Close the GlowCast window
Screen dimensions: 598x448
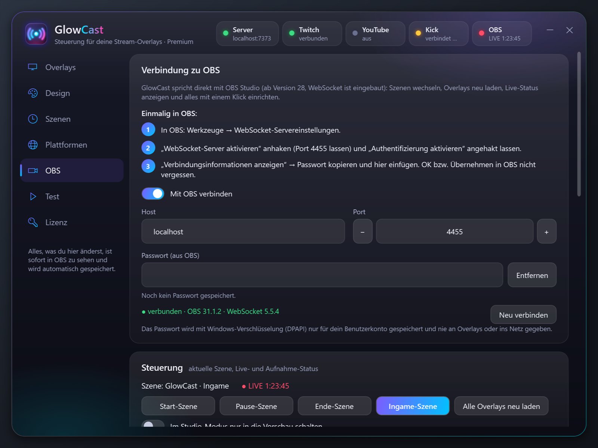point(569,30)
